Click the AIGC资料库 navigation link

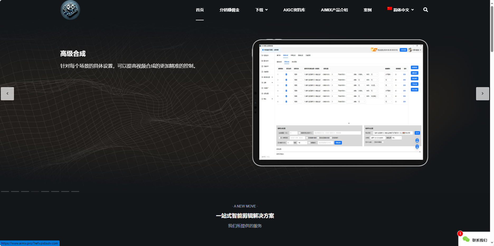click(294, 10)
